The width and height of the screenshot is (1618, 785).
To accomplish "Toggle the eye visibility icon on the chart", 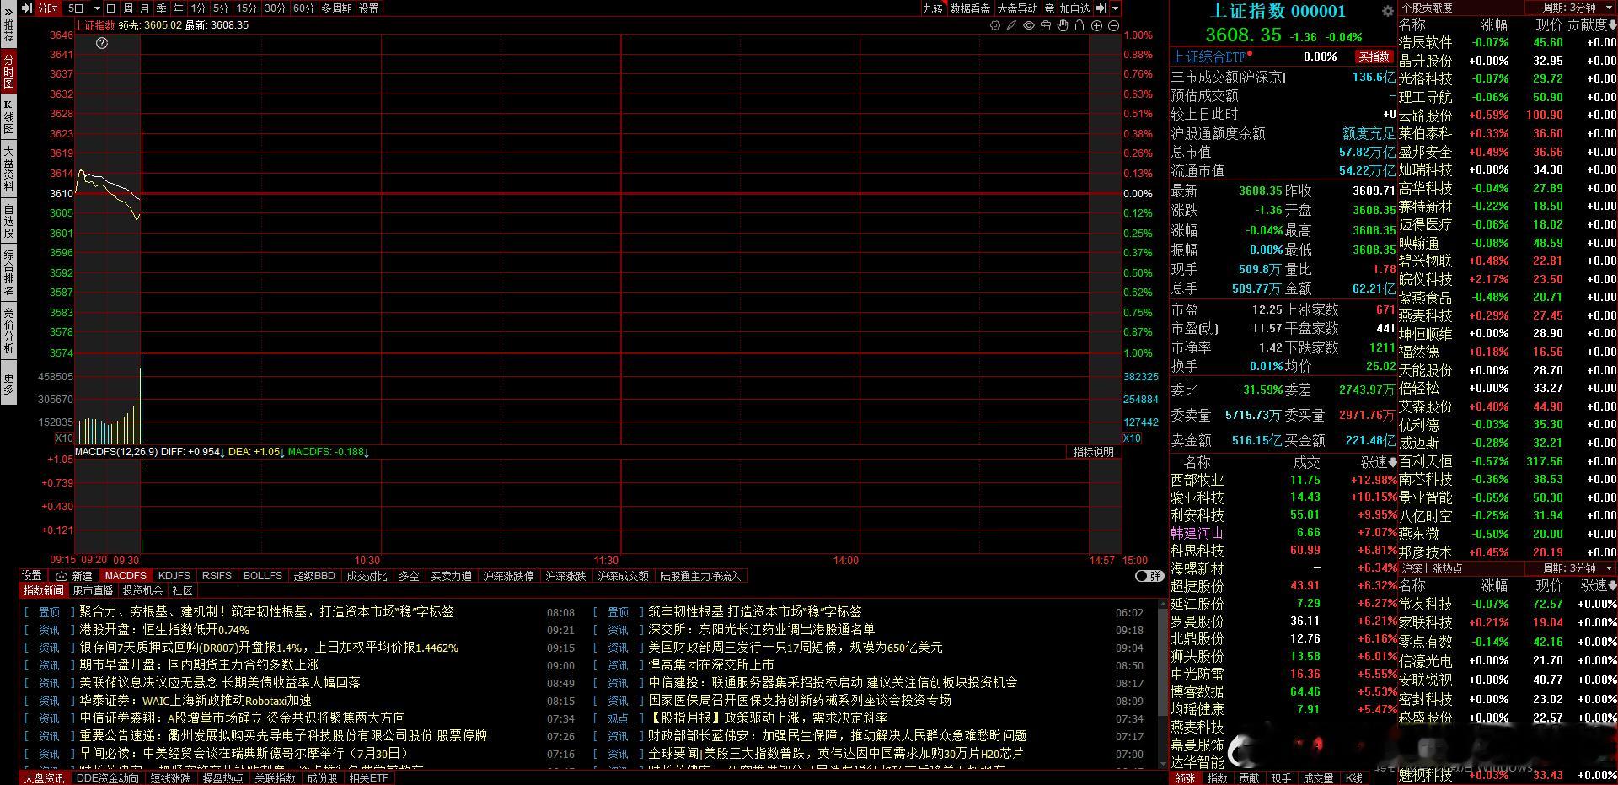I will [x=1029, y=26].
